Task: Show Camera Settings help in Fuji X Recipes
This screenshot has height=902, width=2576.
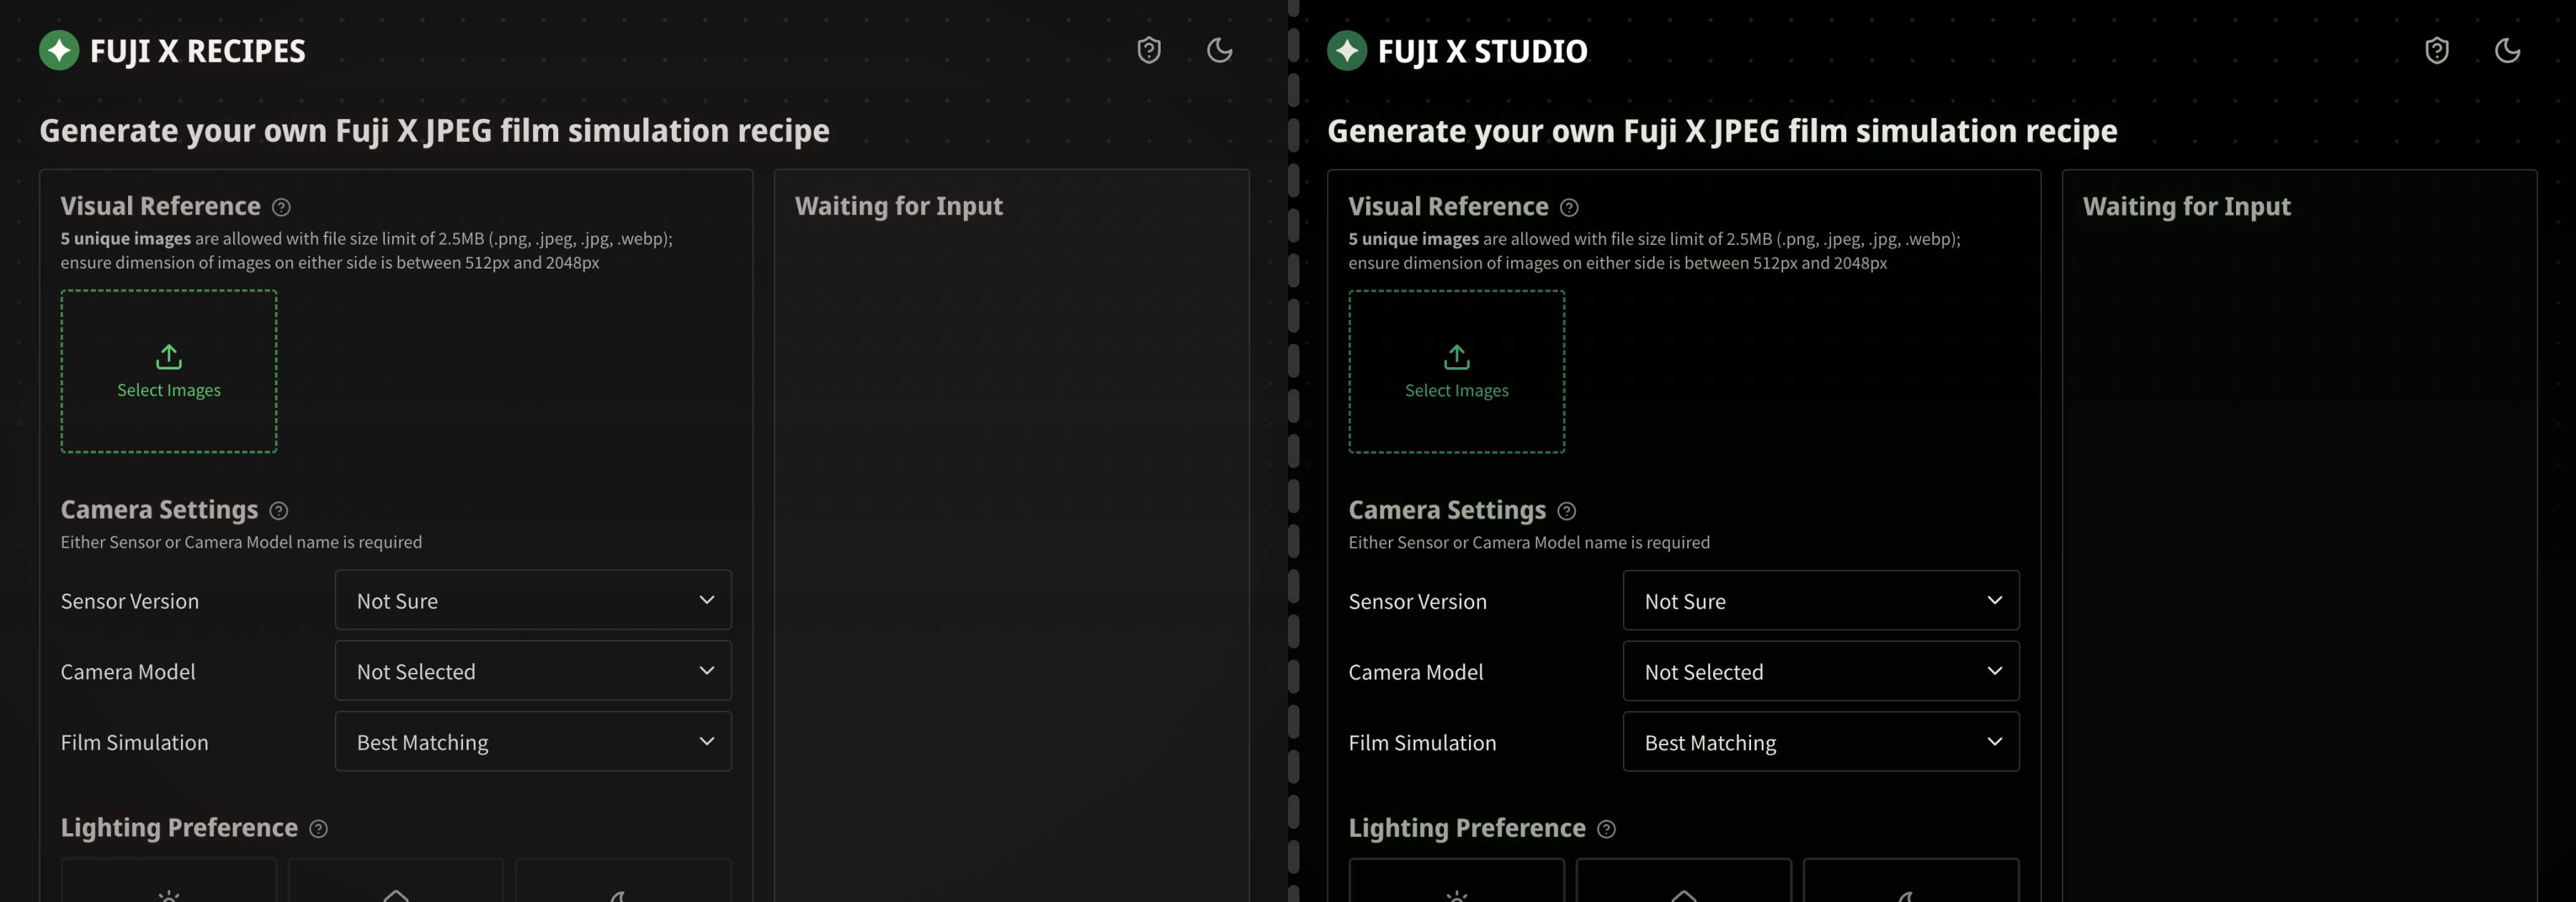Action: (x=279, y=511)
